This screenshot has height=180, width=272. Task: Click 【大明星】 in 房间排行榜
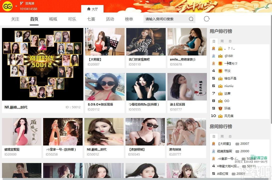point(224,144)
